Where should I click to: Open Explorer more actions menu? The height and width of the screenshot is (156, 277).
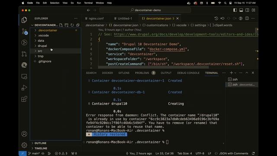coord(76,18)
